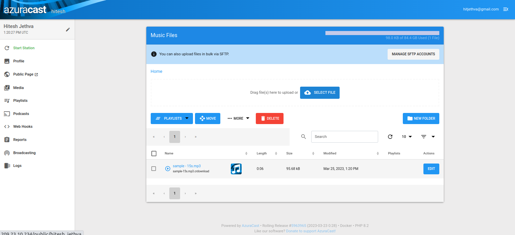515x235 pixels.
Task: Open the Web Hooks section
Action: tap(23, 126)
